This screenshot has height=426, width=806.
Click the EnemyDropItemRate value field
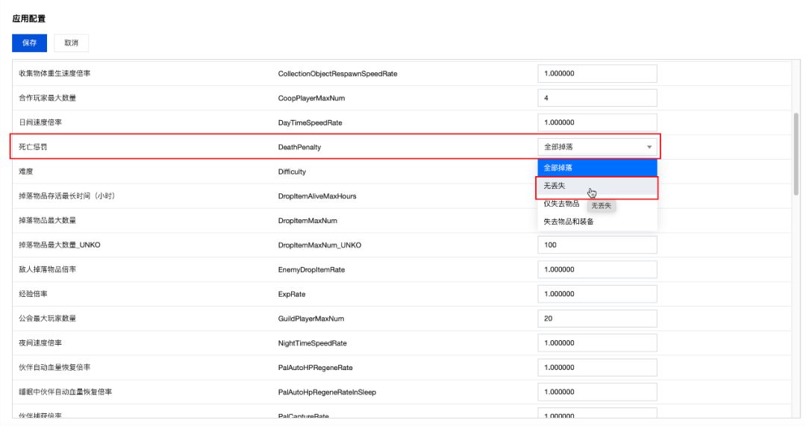[596, 269]
